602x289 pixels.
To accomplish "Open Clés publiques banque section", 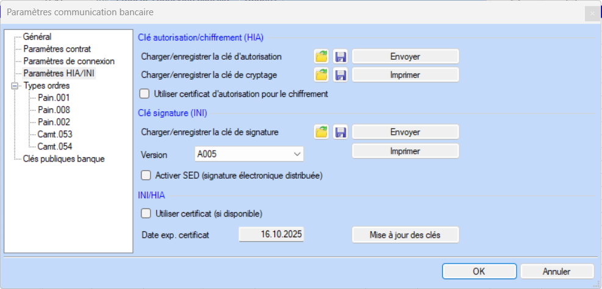I will (64, 159).
